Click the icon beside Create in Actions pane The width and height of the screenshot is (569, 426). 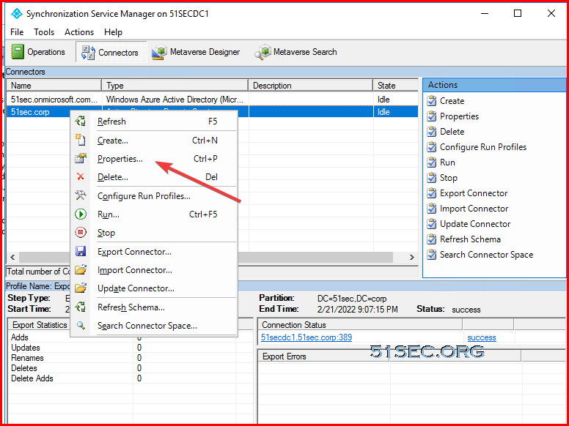[432, 101]
